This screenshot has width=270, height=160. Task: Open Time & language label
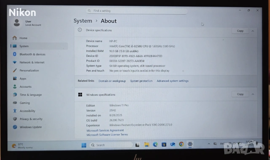(31, 94)
